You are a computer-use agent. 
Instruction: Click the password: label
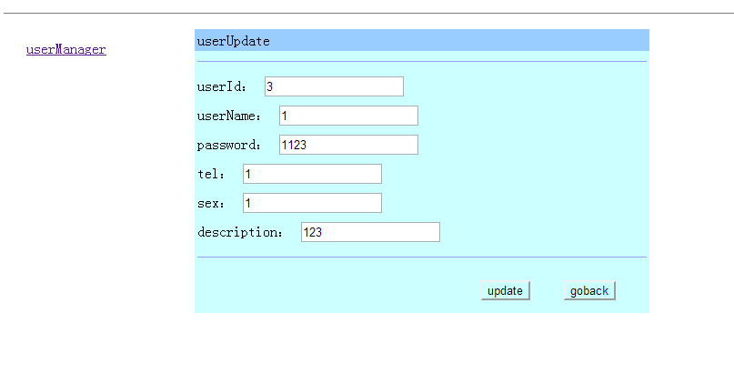[x=229, y=146]
